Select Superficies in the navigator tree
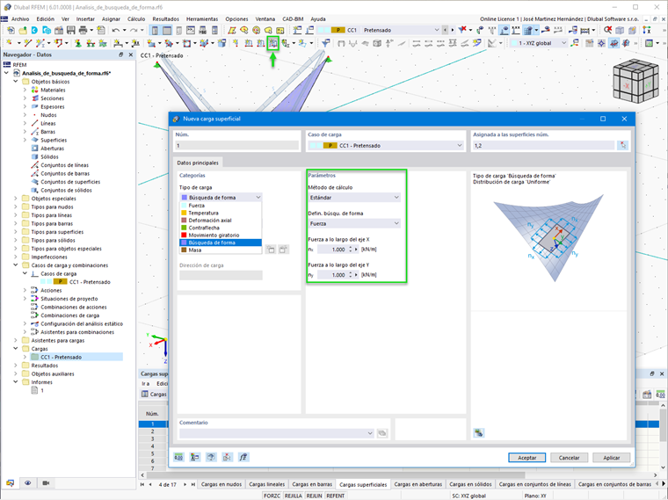This screenshot has height=500, width=668. (54, 140)
